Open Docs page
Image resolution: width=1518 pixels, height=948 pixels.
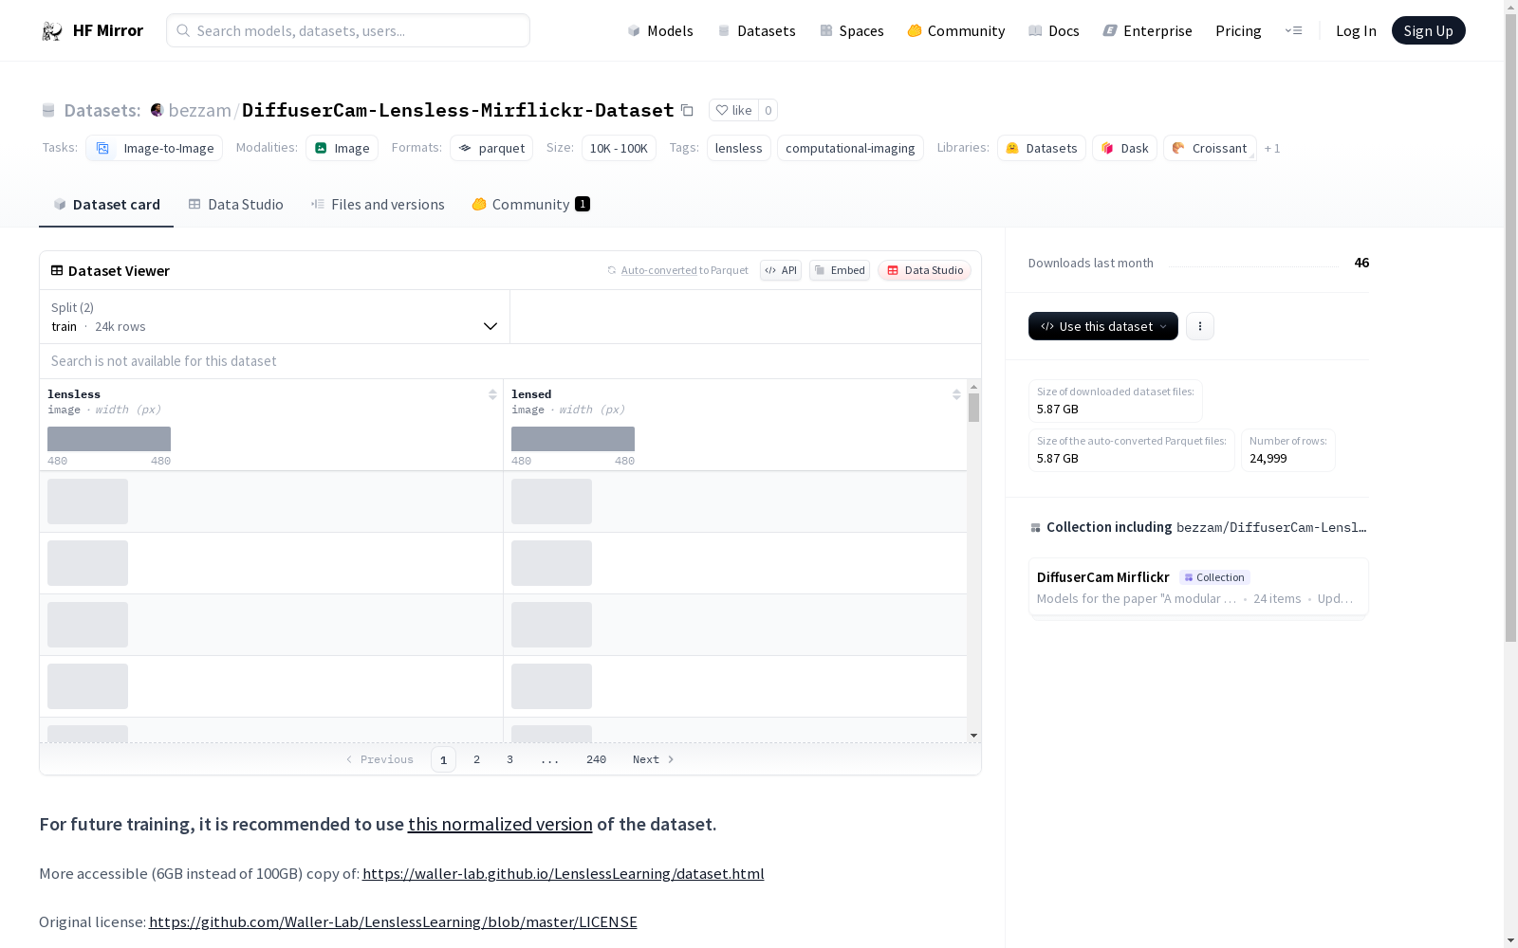click(1054, 30)
